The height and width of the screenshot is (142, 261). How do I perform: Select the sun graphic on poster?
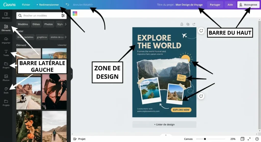point(186,57)
